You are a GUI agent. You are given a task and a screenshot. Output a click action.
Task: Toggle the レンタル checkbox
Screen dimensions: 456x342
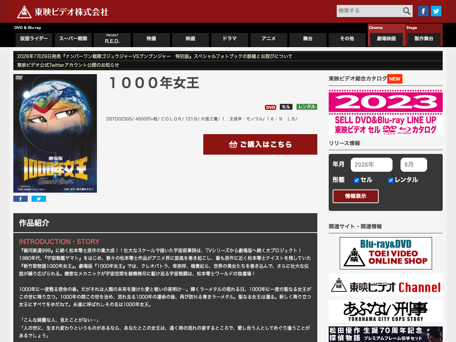click(x=391, y=180)
